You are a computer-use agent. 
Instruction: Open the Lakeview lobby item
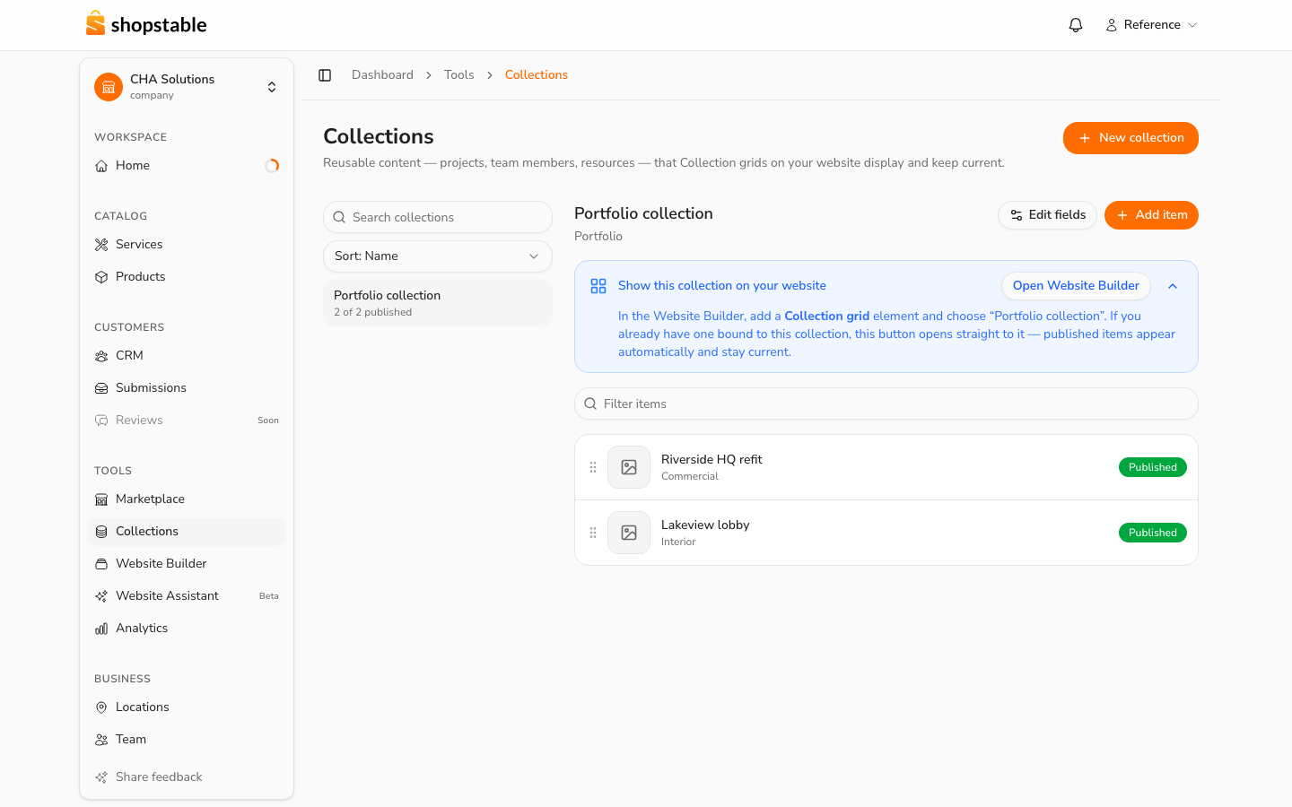(x=886, y=533)
